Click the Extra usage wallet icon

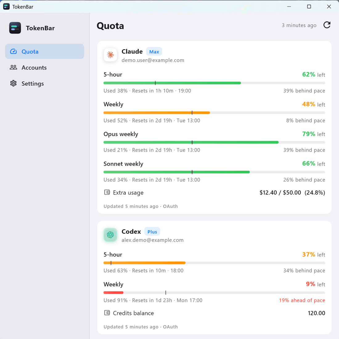click(x=107, y=192)
